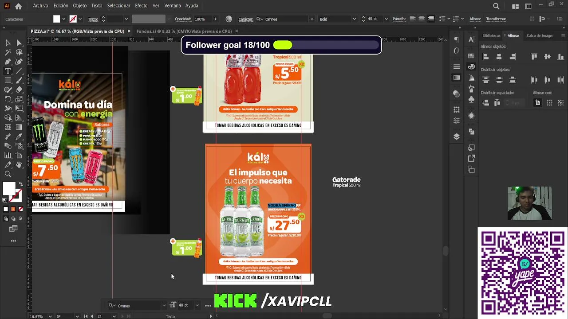Click the orange color mode swatch in toolbar
Image resolution: width=568 pixels, height=319 pixels.
[13, 209]
